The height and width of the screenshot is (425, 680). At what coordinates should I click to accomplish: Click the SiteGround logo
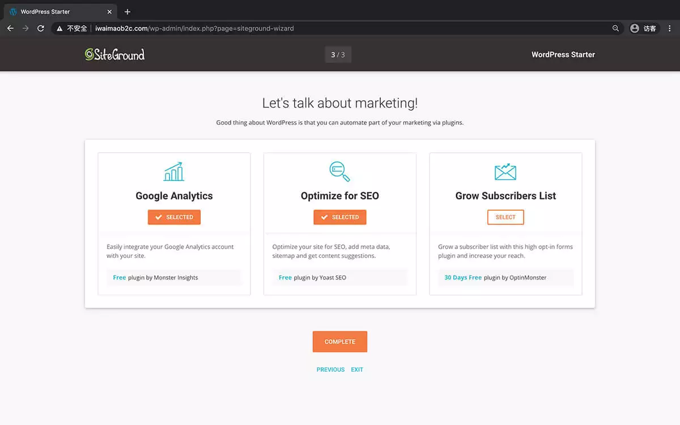point(114,54)
